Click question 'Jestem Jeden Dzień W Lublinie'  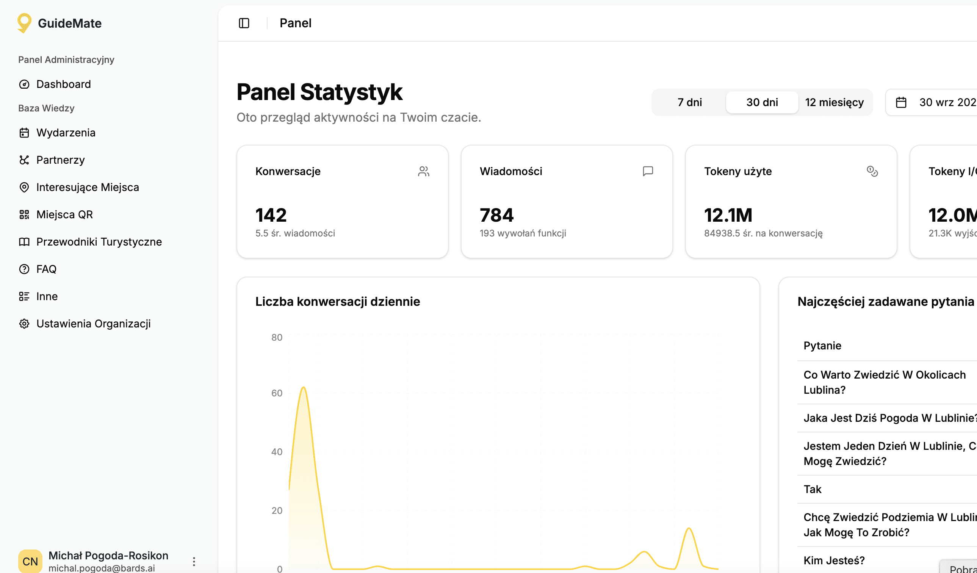pyautogui.click(x=890, y=454)
